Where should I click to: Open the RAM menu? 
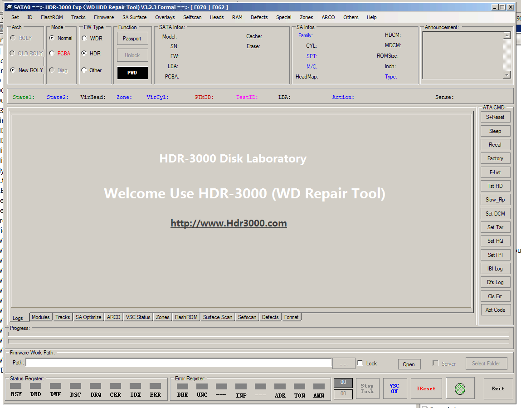coord(237,17)
